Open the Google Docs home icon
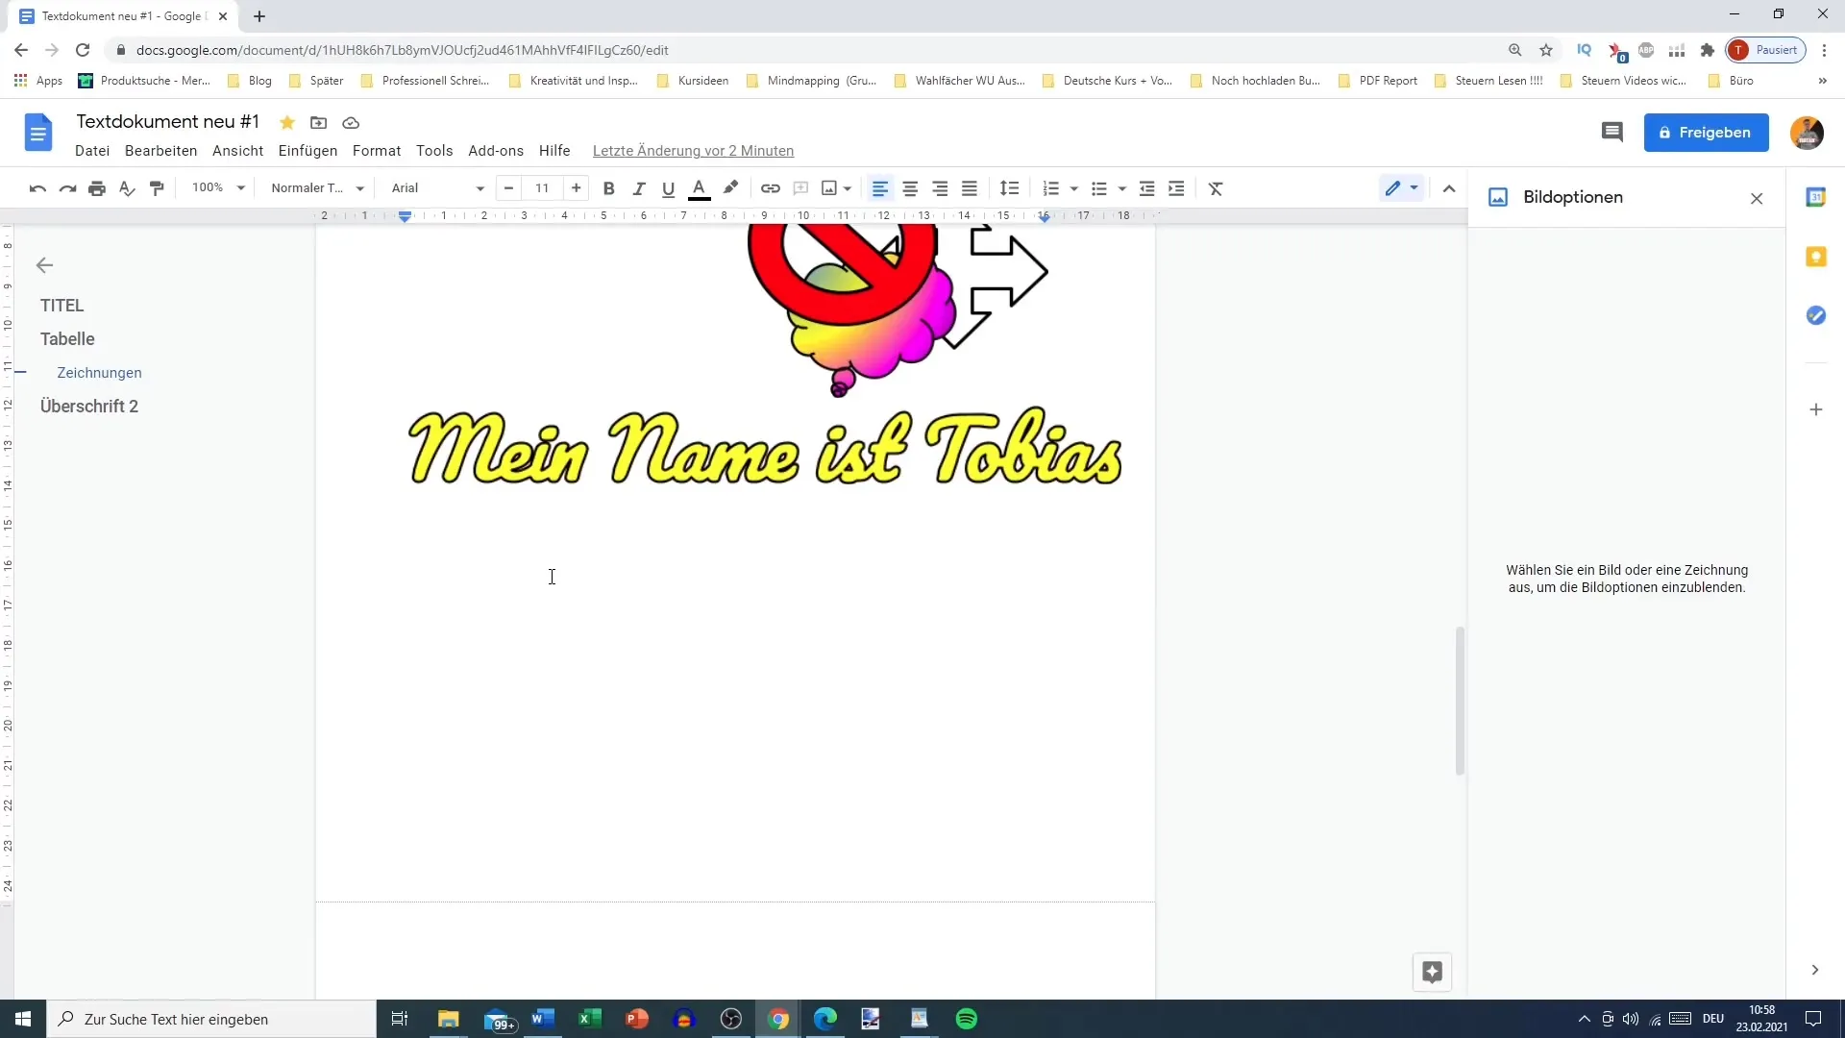This screenshot has height=1038, width=1845. (x=37, y=133)
